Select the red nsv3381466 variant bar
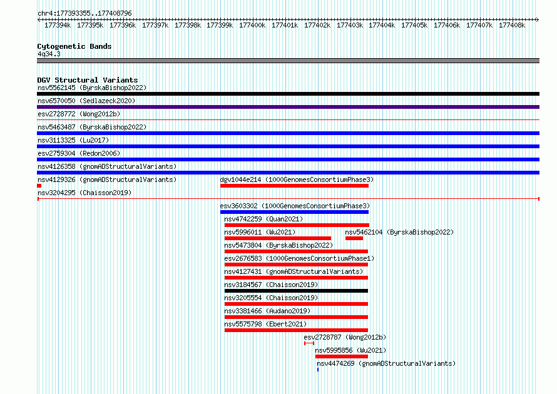 pyautogui.click(x=296, y=317)
